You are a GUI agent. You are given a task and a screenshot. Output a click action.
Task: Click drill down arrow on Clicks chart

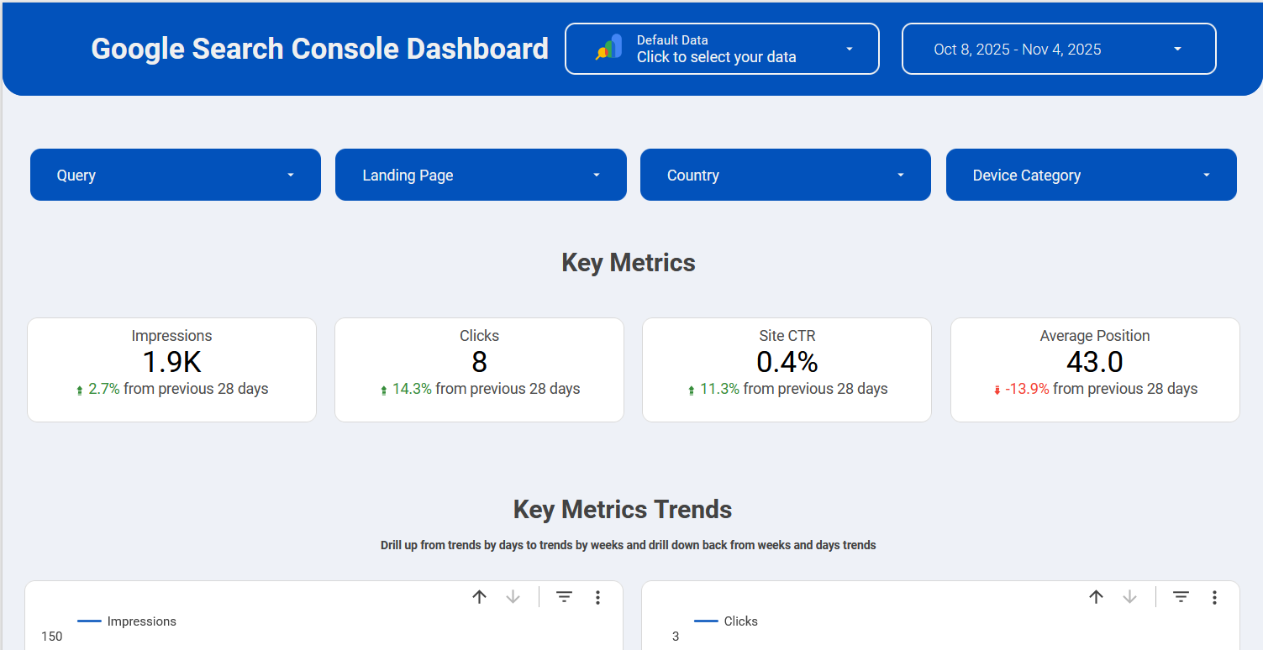[x=1130, y=597]
